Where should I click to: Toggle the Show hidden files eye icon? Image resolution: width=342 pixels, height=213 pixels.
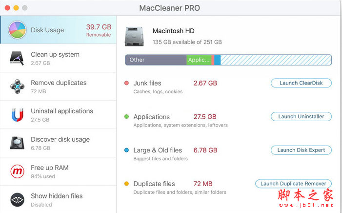point(18,200)
